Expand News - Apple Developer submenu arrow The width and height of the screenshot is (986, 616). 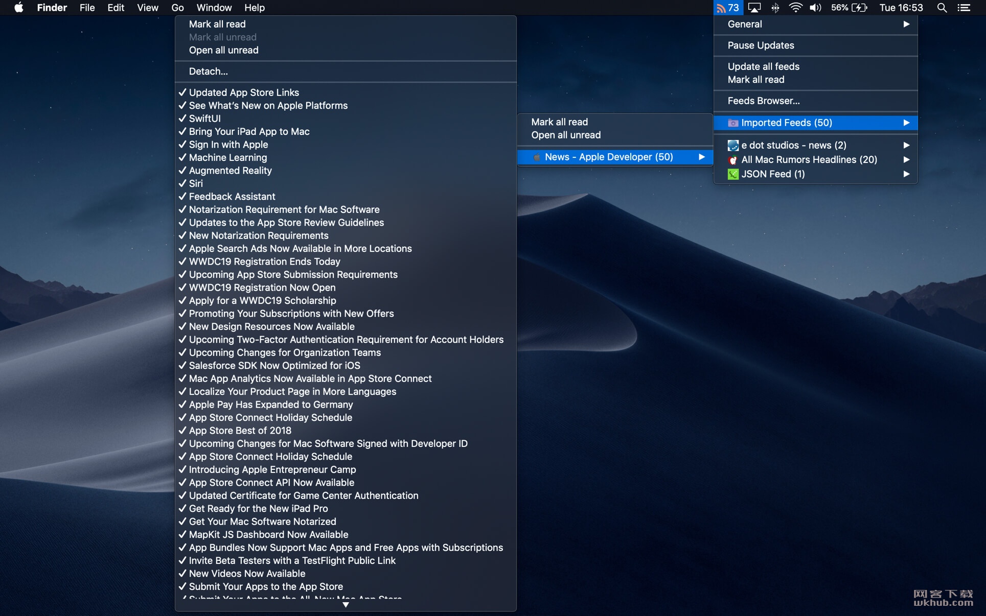(x=702, y=157)
